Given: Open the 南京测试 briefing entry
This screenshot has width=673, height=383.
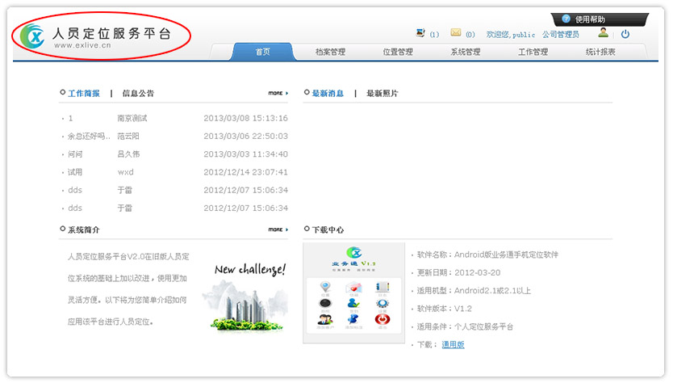Looking at the screenshot, I should (132, 118).
